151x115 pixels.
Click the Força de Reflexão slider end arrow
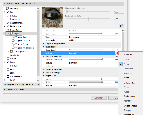[103, 60]
